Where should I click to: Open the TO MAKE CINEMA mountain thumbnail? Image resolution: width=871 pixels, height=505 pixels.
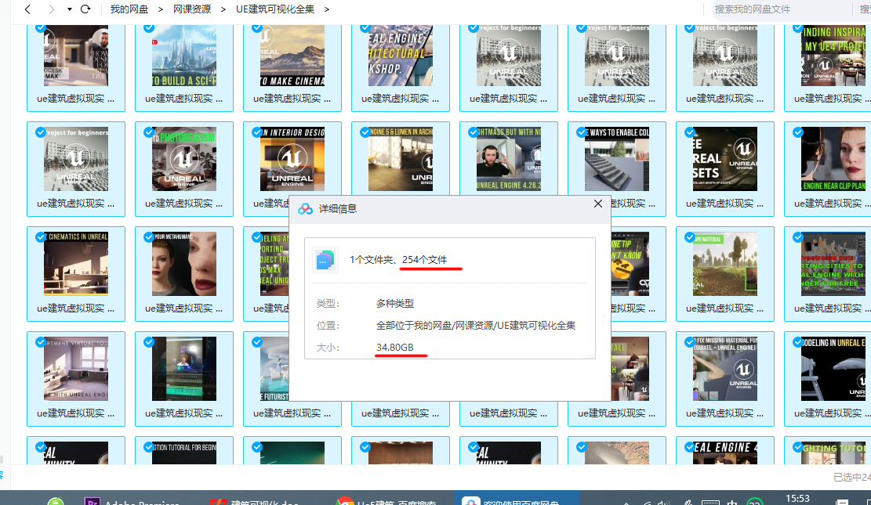292,56
